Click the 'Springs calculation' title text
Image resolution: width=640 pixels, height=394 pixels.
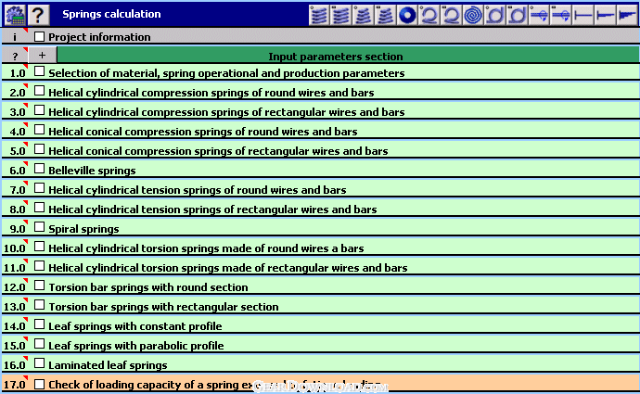pyautogui.click(x=111, y=14)
